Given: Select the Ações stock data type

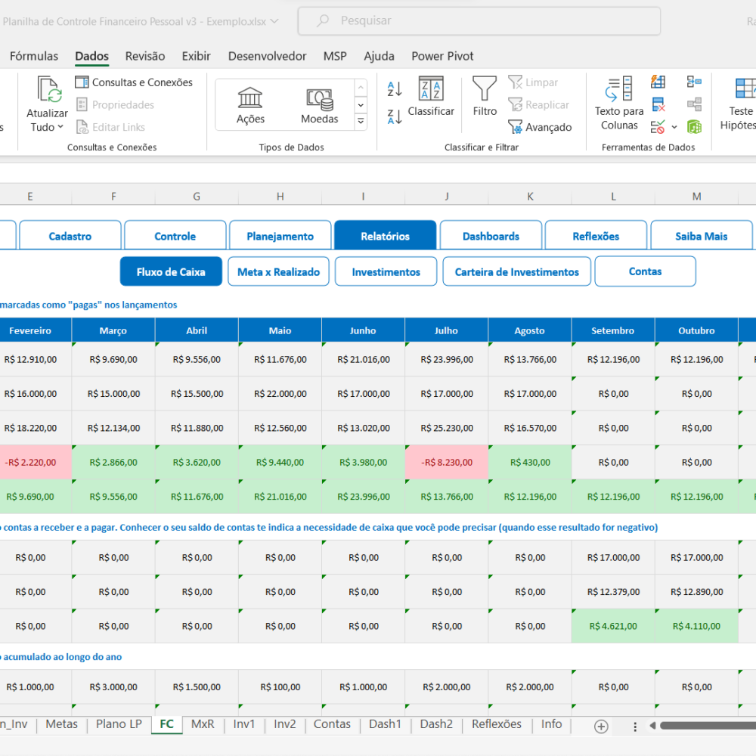Looking at the screenshot, I should (x=250, y=106).
